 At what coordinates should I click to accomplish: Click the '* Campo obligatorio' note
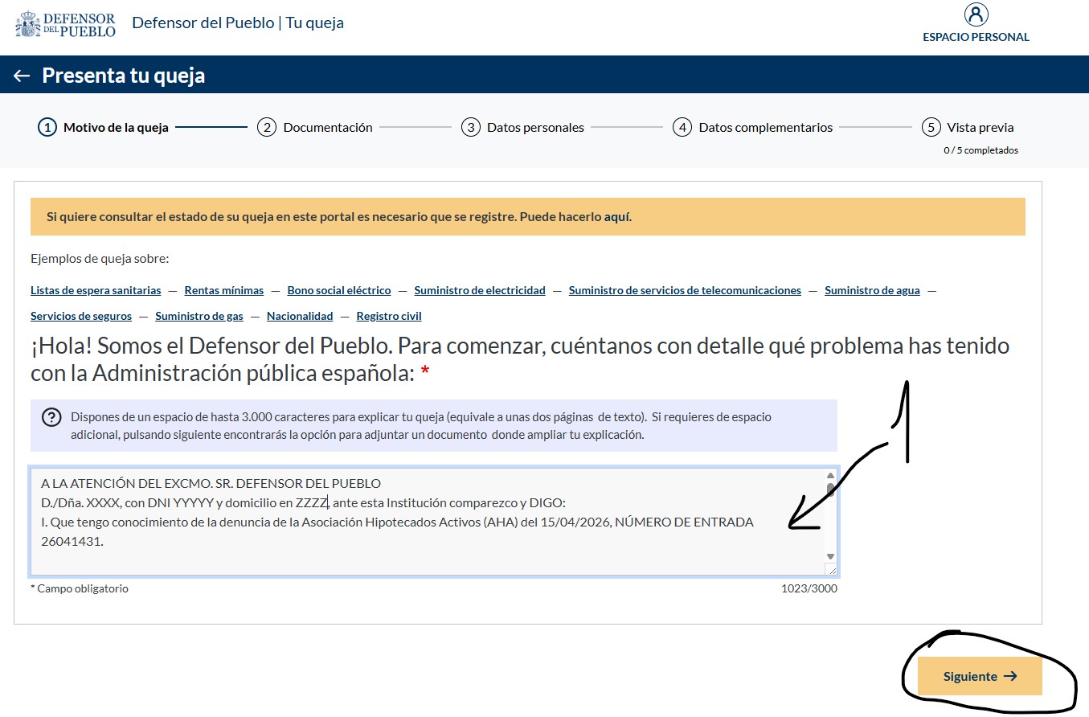click(x=80, y=588)
